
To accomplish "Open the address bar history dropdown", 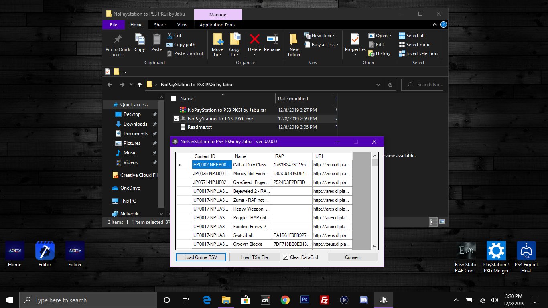I will (378, 85).
